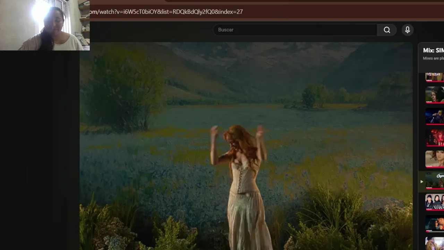444x250 pixels.
Task: Select the currently playing playlist thumbnail
Action: pyautogui.click(x=435, y=181)
